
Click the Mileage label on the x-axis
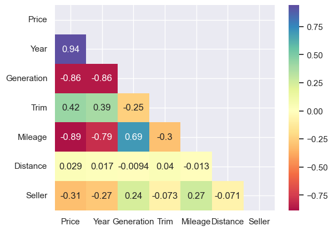point(196,222)
